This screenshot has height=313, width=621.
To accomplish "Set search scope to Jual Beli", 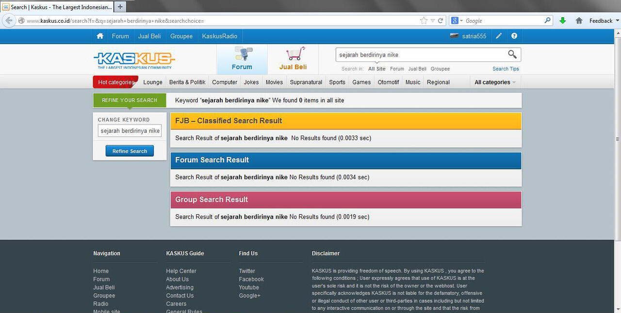I will point(417,69).
